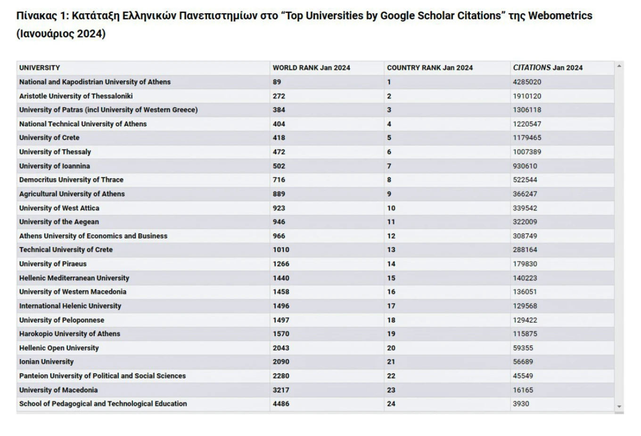Click the UNIVERSITY column header
Screen dimensions: 641x436
(x=40, y=68)
